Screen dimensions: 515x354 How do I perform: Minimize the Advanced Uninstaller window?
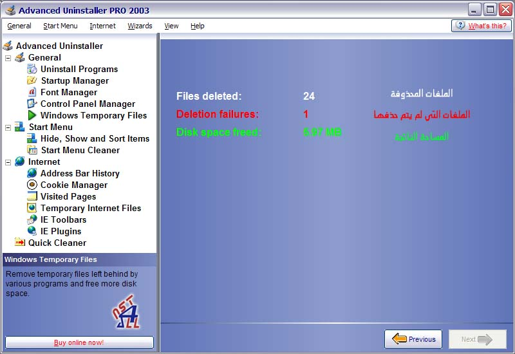474,9
